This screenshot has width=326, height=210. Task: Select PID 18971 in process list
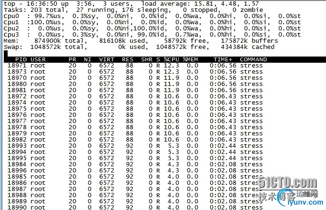coord(17,66)
